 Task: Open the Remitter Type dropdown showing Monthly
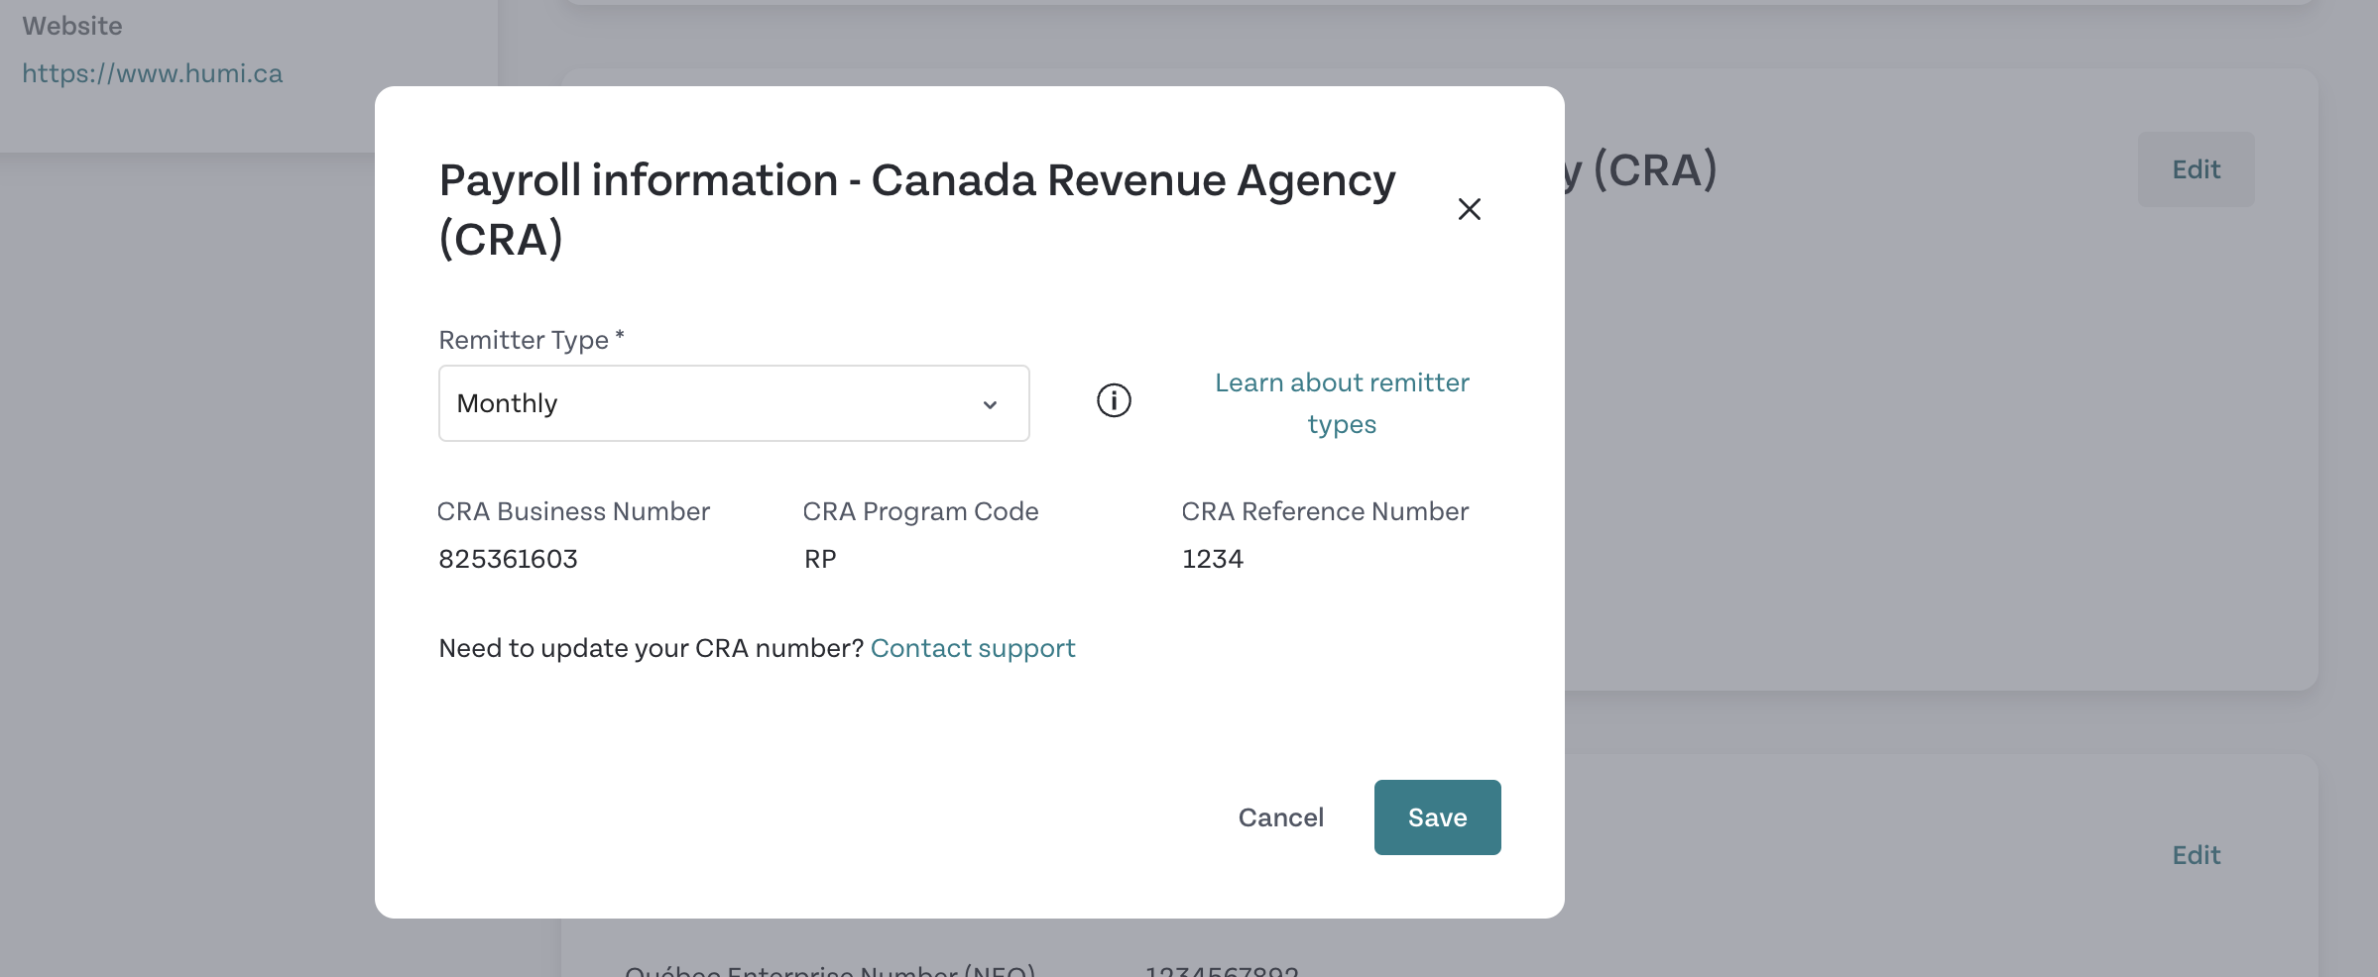pyautogui.click(x=734, y=403)
